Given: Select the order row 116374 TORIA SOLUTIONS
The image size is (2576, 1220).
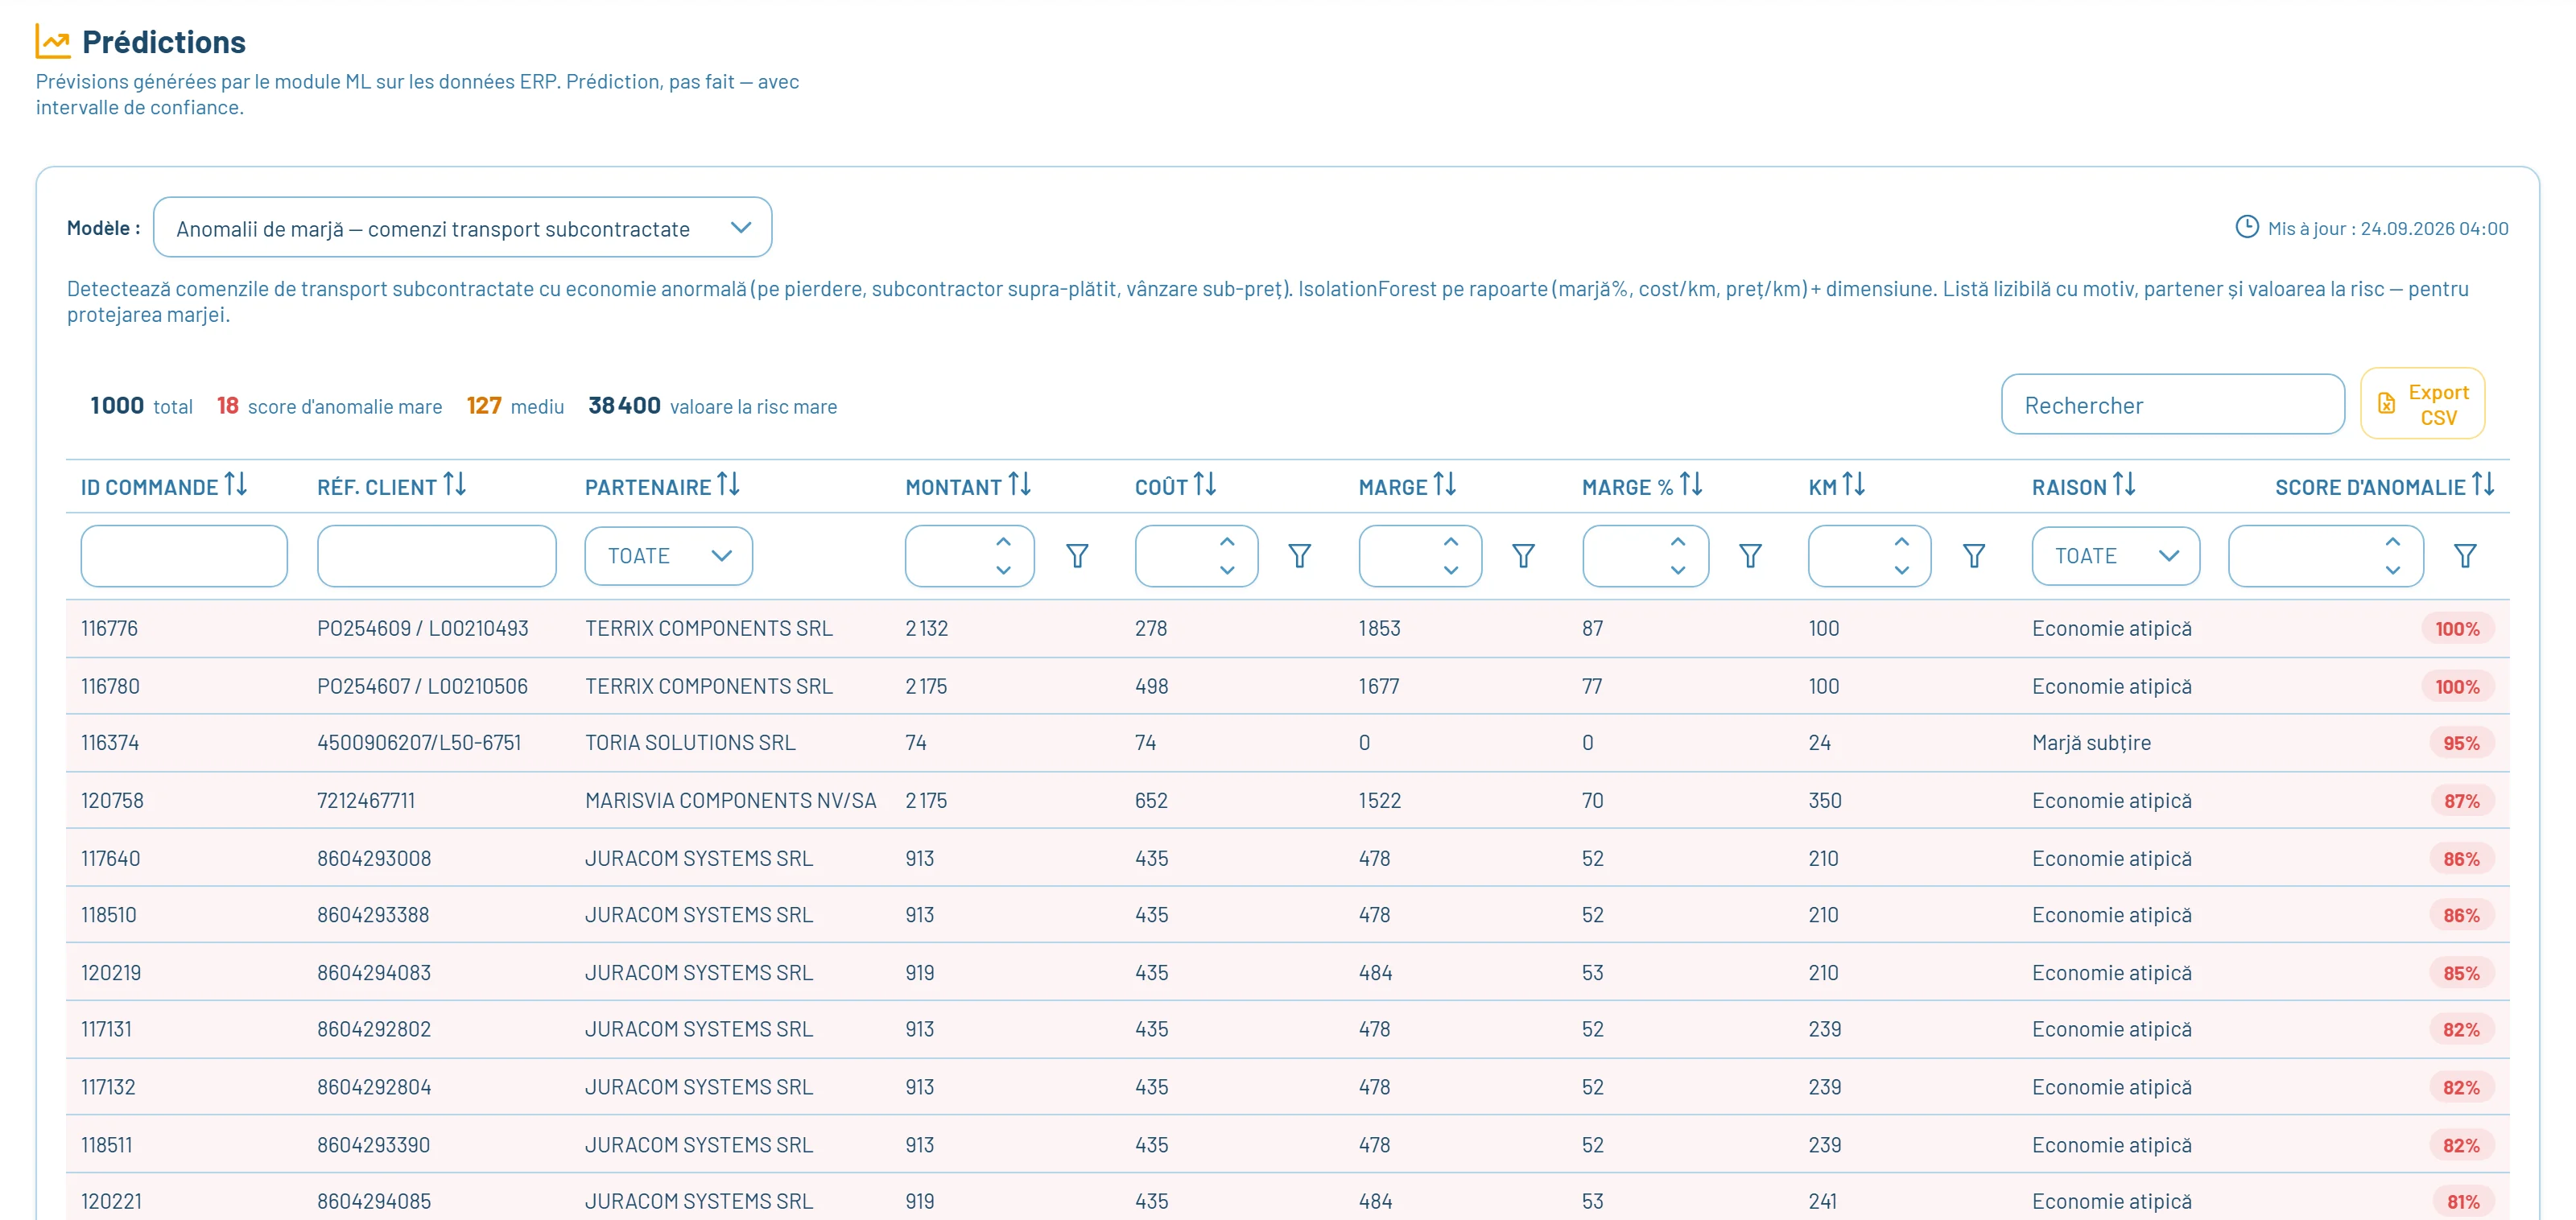Looking at the screenshot, I should (x=1287, y=743).
